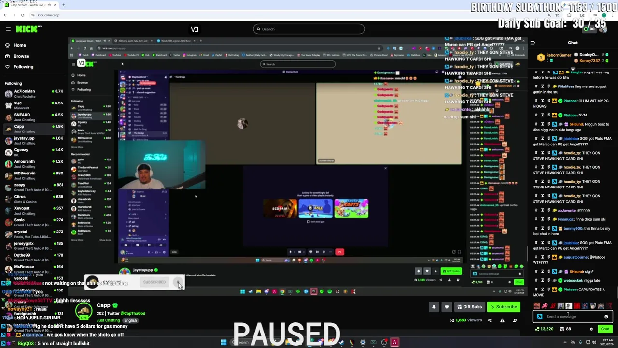Toggle stream notifications bell
This screenshot has height=348, width=618.
(434, 307)
